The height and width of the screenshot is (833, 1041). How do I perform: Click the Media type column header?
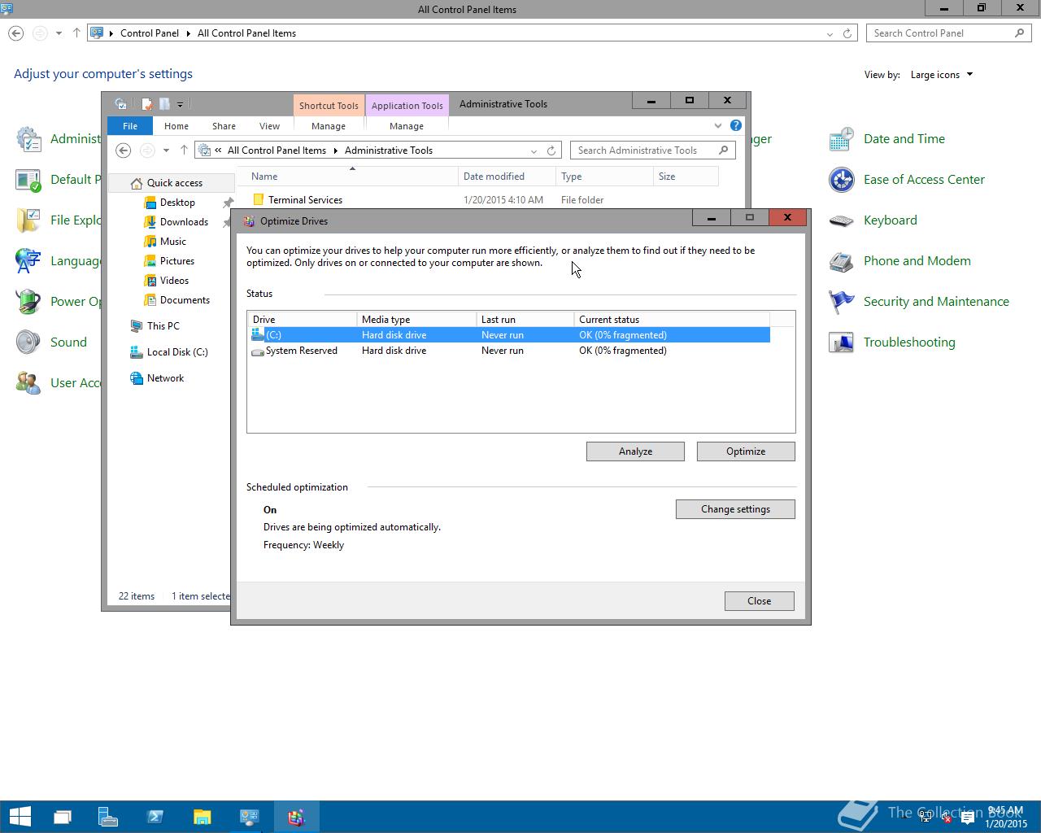click(x=416, y=320)
